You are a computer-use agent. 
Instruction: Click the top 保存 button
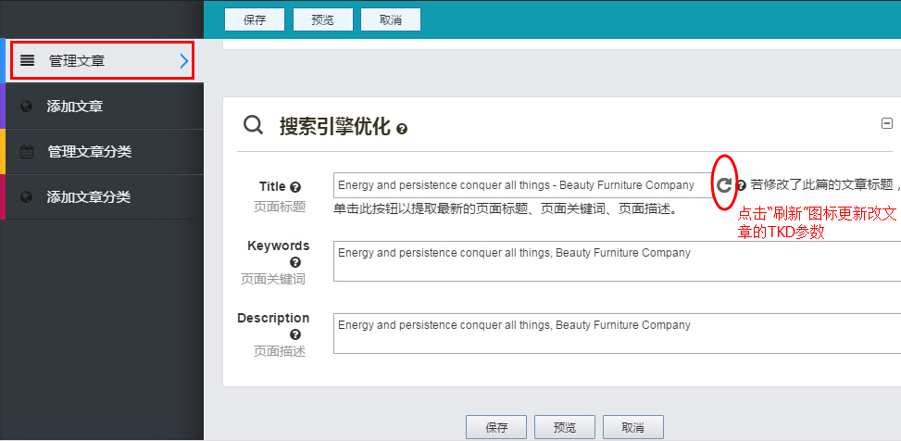(255, 19)
